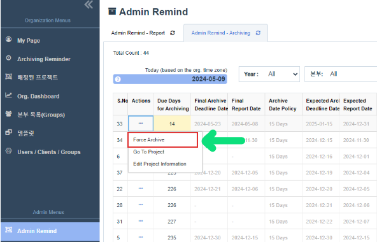Sort by Due Days for Archiving column
Viewport: 377px width, 242px height.
tap(172, 104)
